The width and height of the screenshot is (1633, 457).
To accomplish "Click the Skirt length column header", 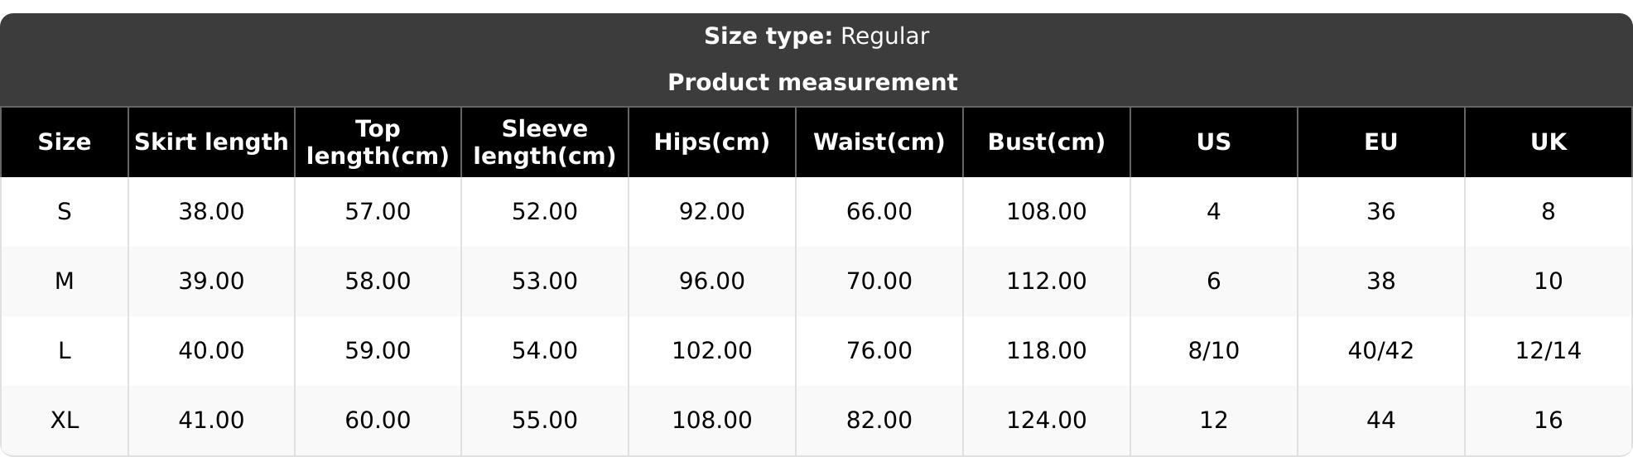I will pyautogui.click(x=211, y=142).
